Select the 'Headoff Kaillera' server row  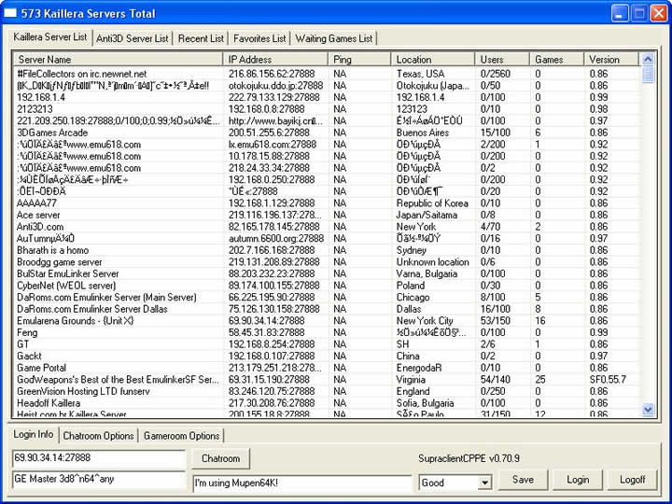(x=326, y=403)
